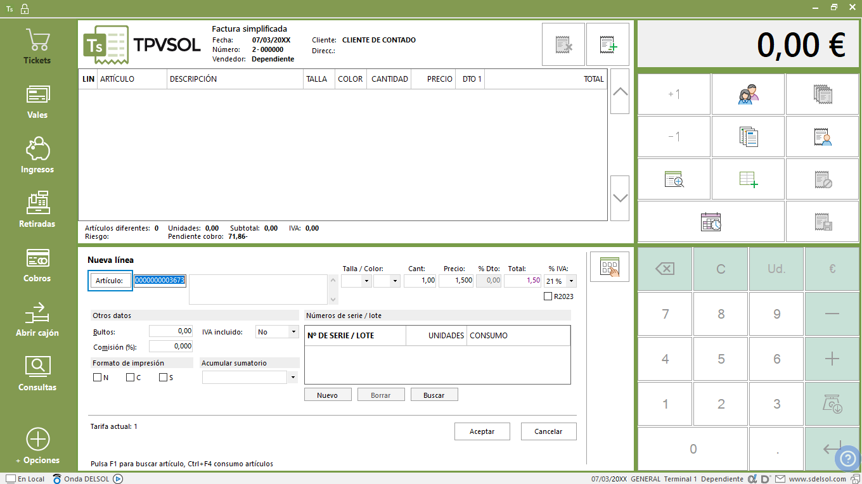The height and width of the screenshot is (484, 862).
Task: Click the Ud. key on keypad
Action: pyautogui.click(x=776, y=269)
